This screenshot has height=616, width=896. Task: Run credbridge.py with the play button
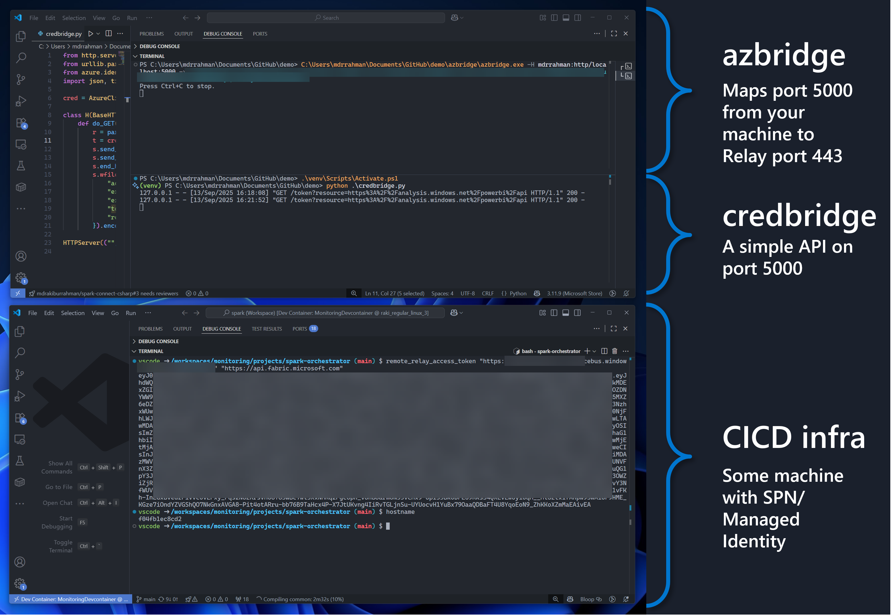[91, 34]
